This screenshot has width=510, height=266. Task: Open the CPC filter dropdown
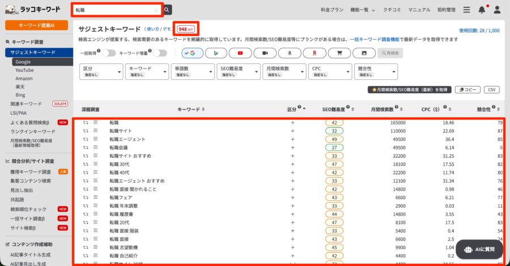tap(330, 71)
